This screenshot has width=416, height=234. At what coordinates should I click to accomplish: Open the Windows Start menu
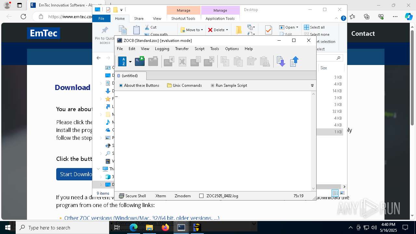8,227
